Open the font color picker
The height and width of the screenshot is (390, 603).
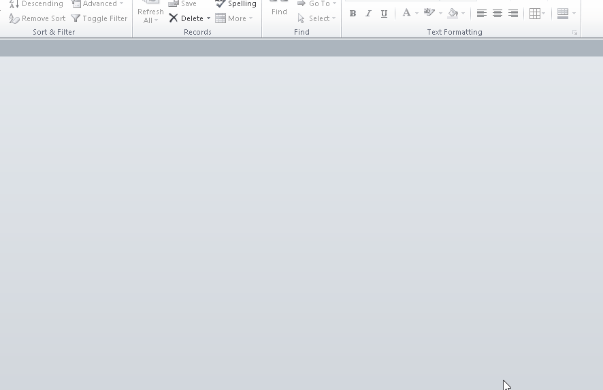[x=407, y=14]
